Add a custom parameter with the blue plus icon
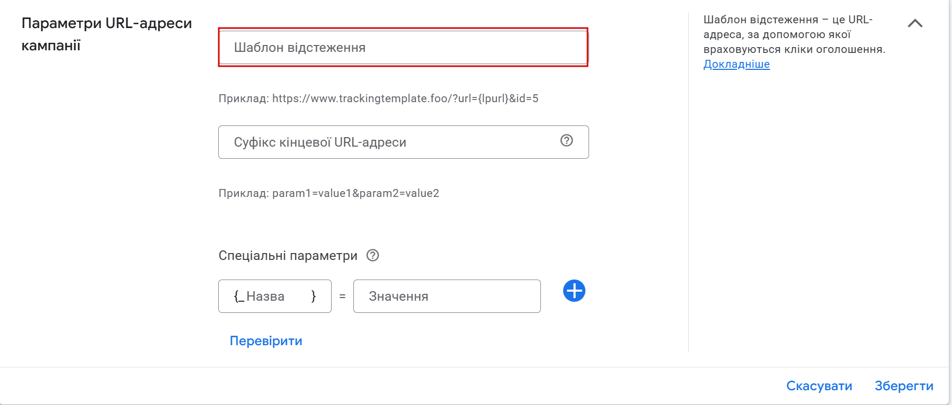Viewport: 952px width, 405px height. (574, 291)
